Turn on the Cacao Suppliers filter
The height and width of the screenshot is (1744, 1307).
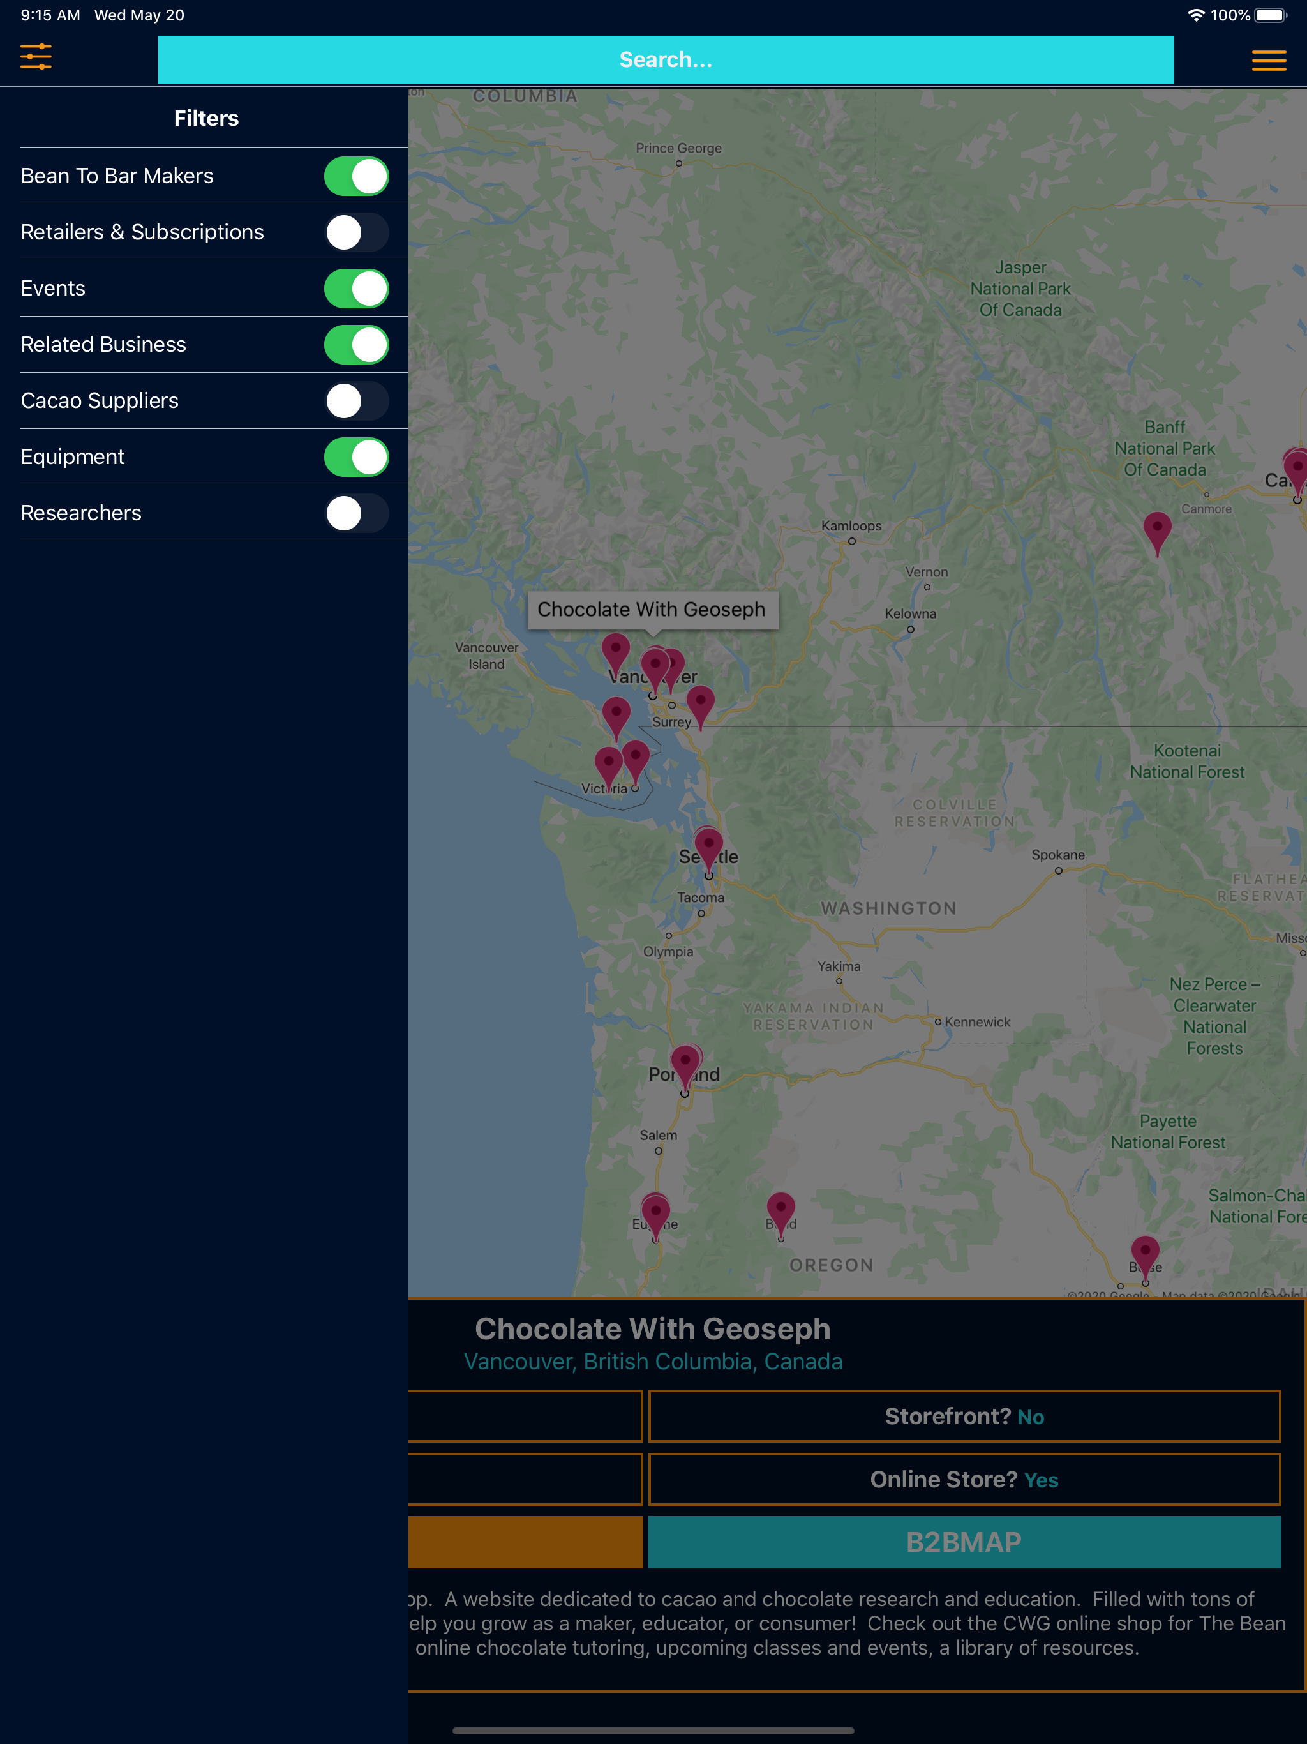pyautogui.click(x=356, y=400)
